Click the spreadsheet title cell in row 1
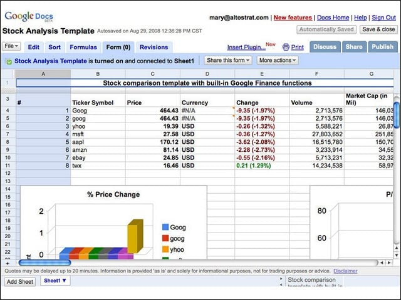Viewport: 401px width, 300px height. [205, 83]
